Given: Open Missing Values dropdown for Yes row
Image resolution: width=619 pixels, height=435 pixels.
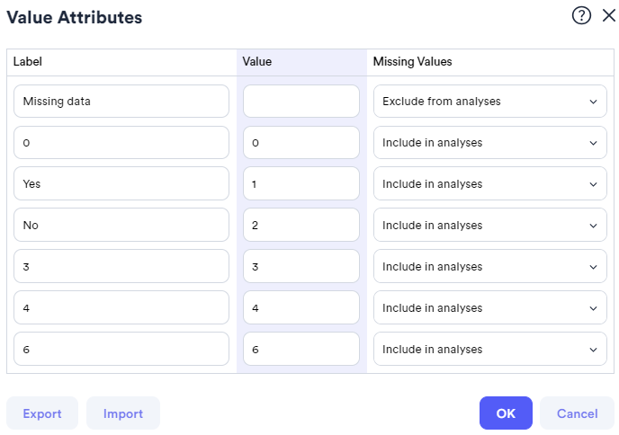Looking at the screenshot, I should click(489, 184).
